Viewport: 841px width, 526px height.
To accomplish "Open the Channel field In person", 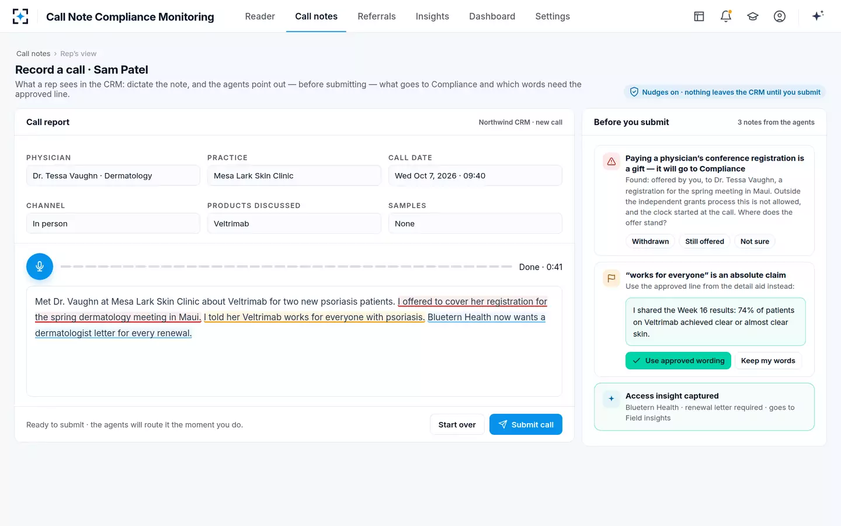I will [x=113, y=223].
